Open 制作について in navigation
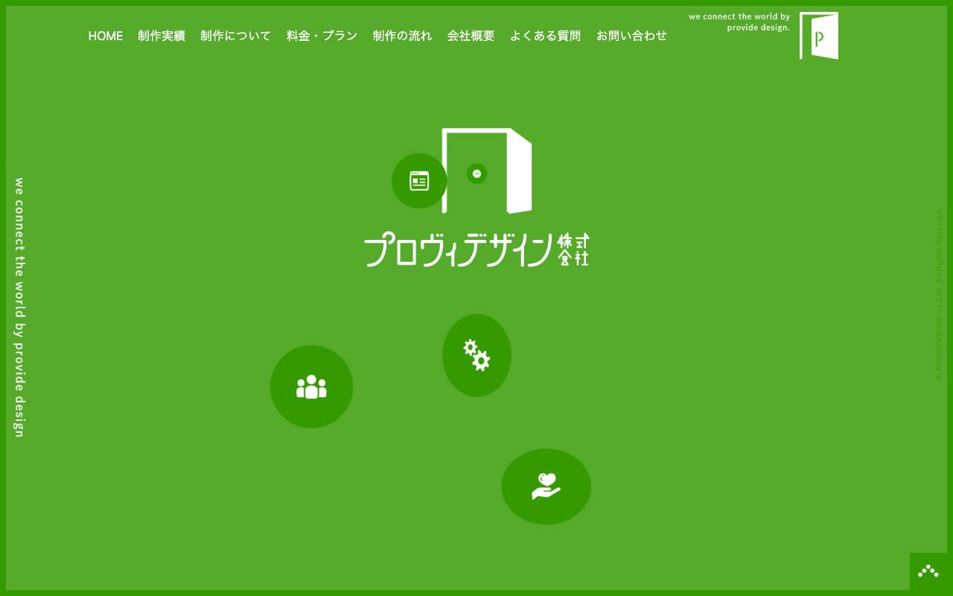953x596 pixels. [x=236, y=36]
